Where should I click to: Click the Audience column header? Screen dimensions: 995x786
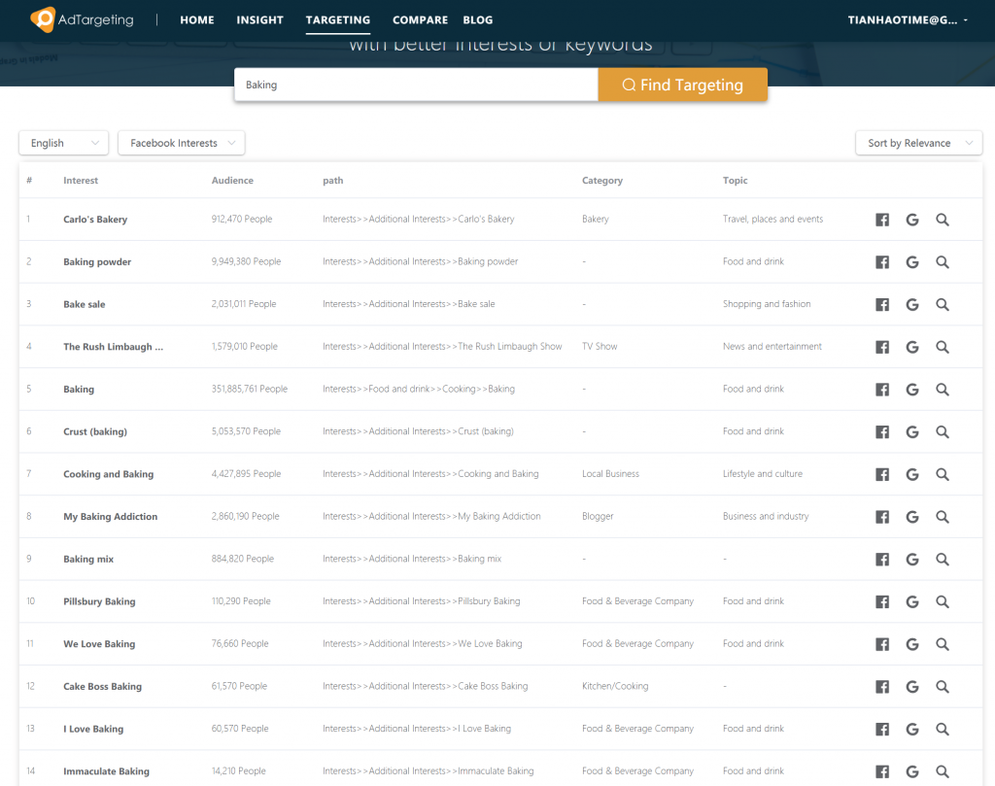pos(232,180)
